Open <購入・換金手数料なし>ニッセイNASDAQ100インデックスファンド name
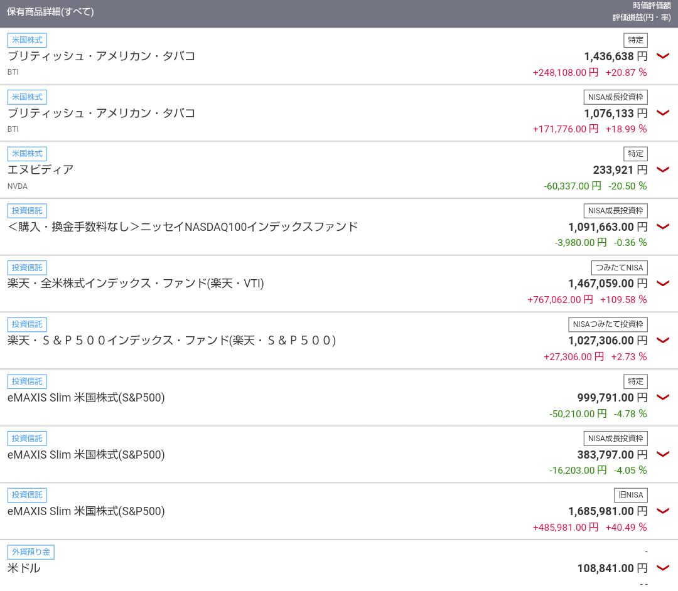The image size is (678, 591). 183,227
